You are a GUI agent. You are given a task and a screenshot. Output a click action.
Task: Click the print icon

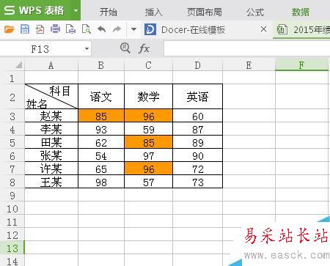tap(55, 29)
